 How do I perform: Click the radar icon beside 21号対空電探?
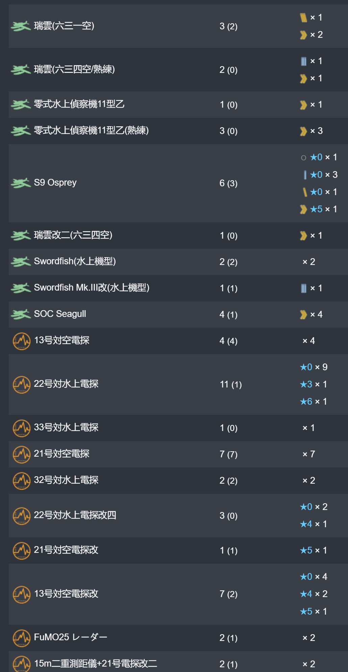pos(21,455)
